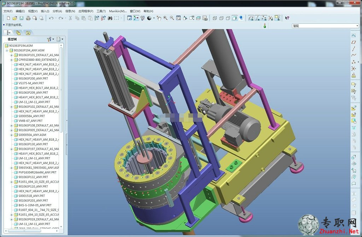Toggle coordinate systems display
362x237 pixels.
(x=270, y=18)
